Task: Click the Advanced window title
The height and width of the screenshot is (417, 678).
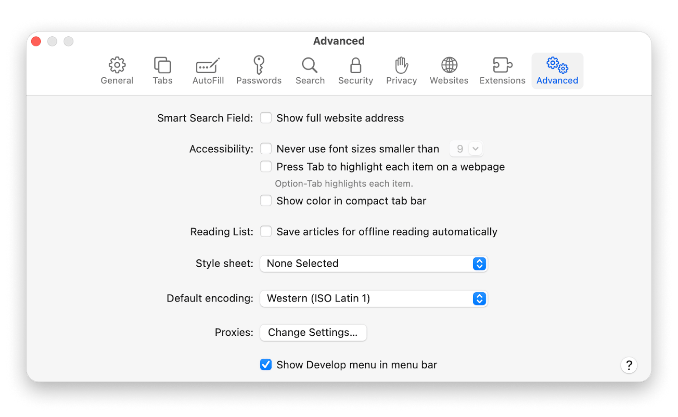Action: coord(339,41)
